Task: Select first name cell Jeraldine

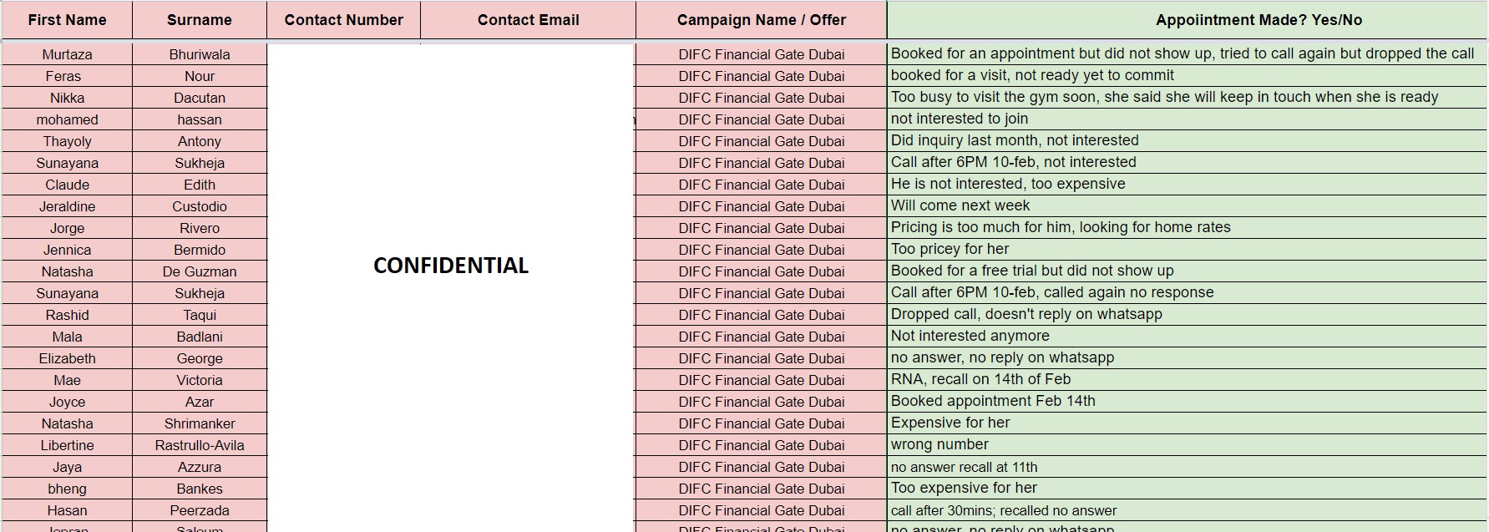Action: pyautogui.click(x=67, y=206)
